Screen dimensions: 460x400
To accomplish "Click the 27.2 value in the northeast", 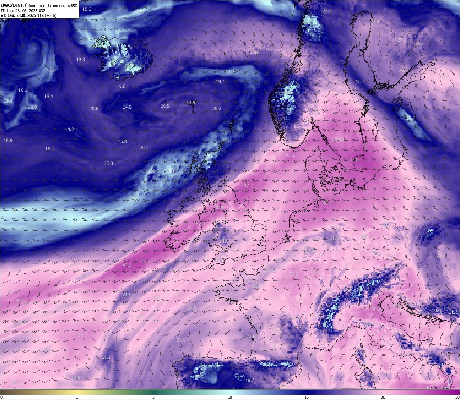I will pos(419,44).
